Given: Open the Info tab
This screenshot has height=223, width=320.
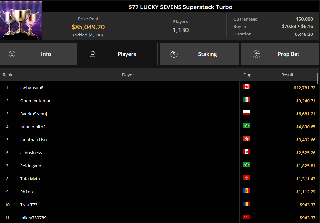Looking at the screenshot, I should pyautogui.click(x=38, y=54).
